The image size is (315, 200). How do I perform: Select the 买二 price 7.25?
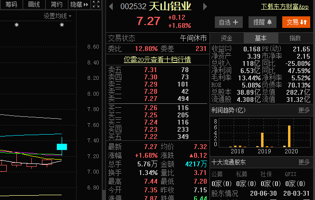(x=150, y=115)
